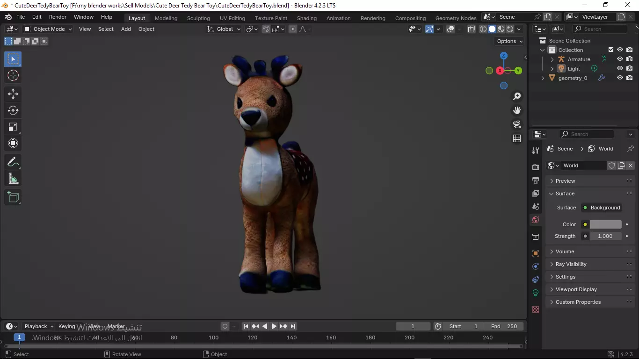The width and height of the screenshot is (639, 359).
Task: Switch orthographic perspective grid icon
Action: tap(517, 138)
